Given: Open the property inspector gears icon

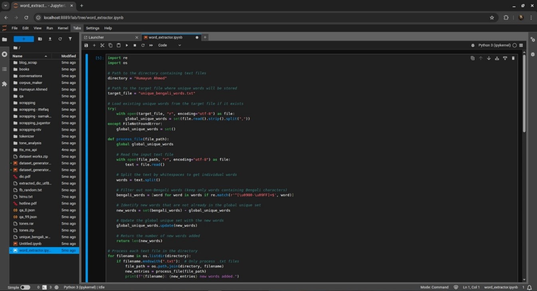Looking at the screenshot, I should 533,40.
